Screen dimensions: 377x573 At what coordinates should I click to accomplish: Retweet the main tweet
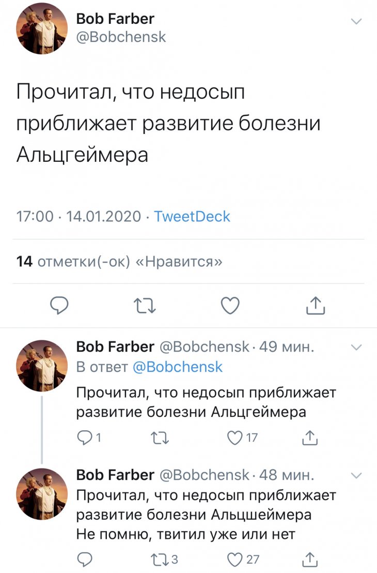tap(145, 306)
